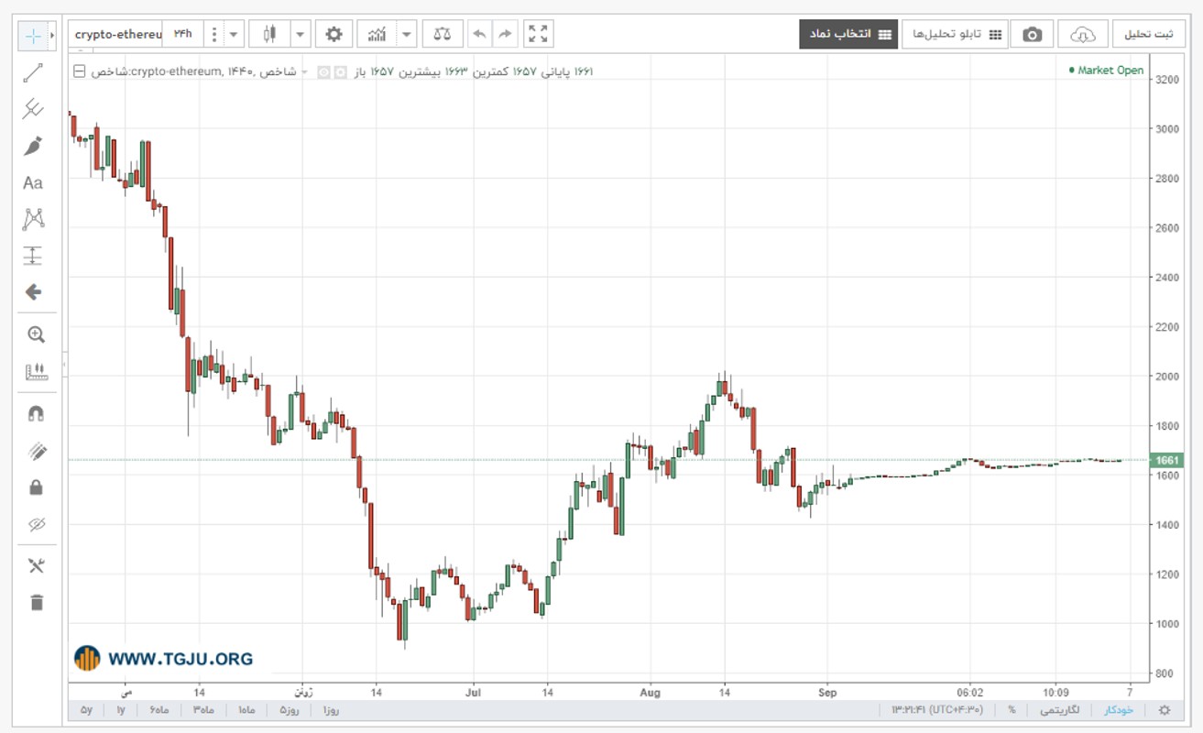Image resolution: width=1203 pixels, height=733 pixels.
Task: Collapse the crypto-ethereum legend with minus box
Action: click(x=79, y=71)
